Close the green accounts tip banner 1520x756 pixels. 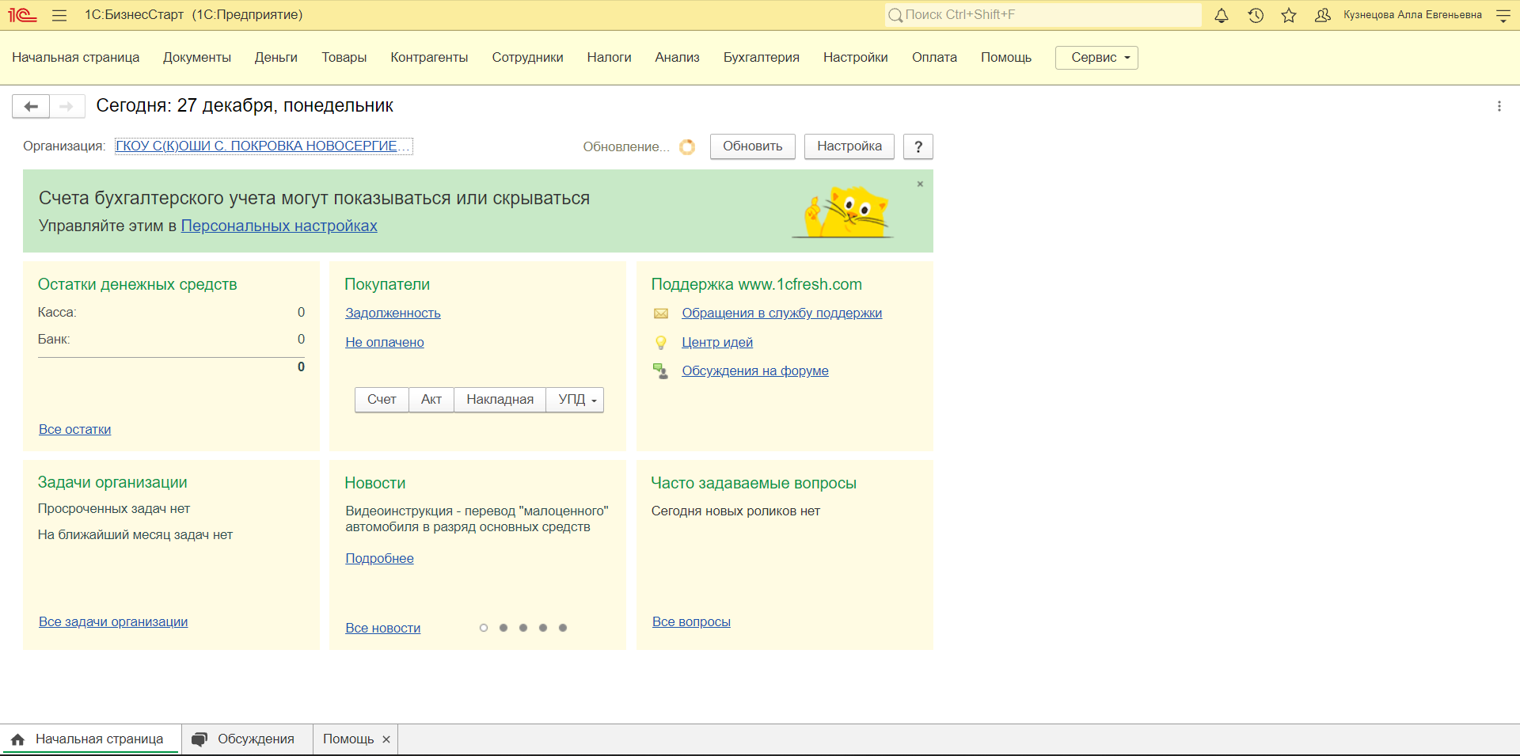tap(920, 184)
